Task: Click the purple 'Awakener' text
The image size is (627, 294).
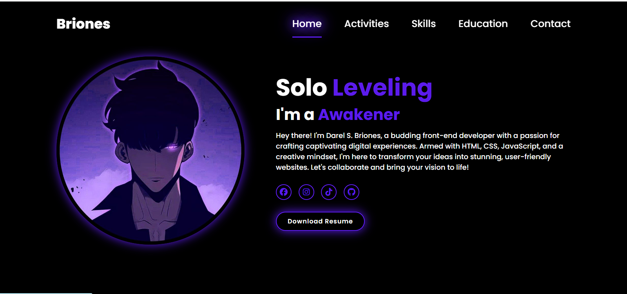Action: point(359,114)
